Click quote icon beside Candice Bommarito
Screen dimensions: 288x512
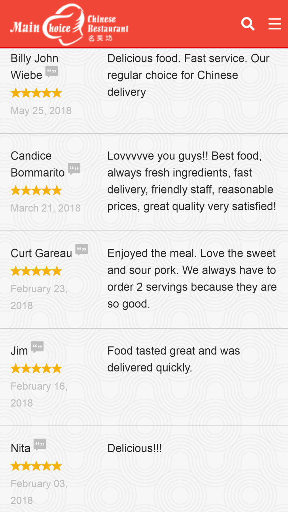tap(74, 169)
